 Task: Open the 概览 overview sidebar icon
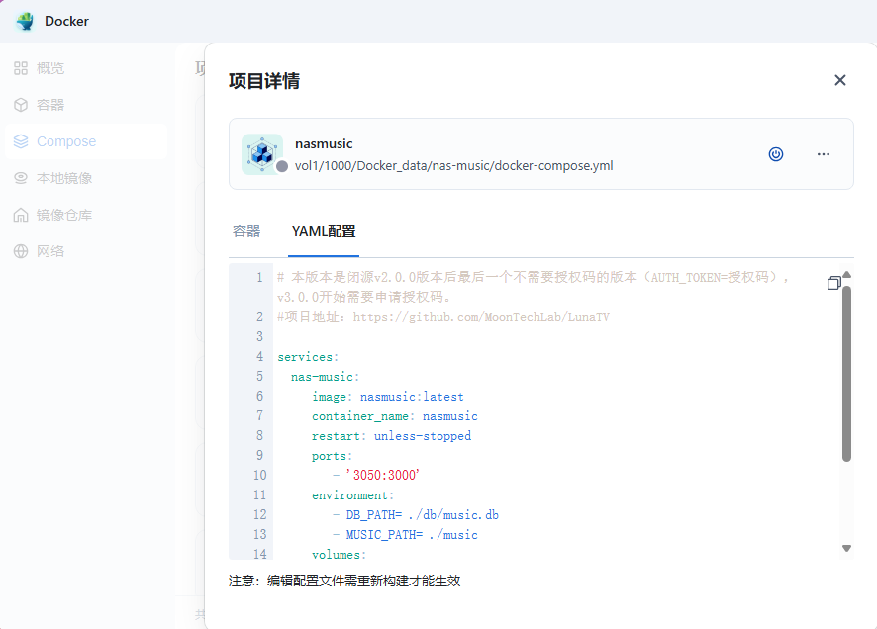click(21, 68)
